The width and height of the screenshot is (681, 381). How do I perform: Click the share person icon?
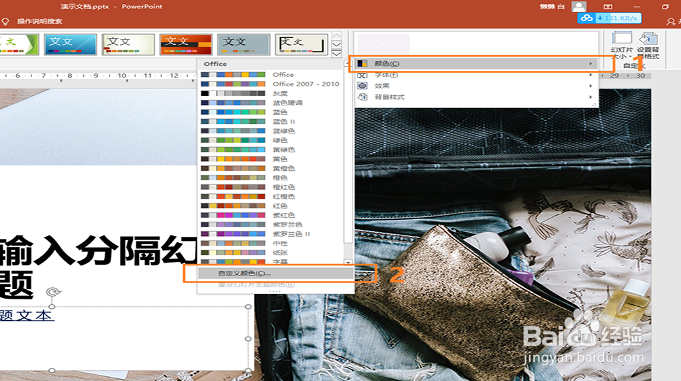[x=671, y=21]
